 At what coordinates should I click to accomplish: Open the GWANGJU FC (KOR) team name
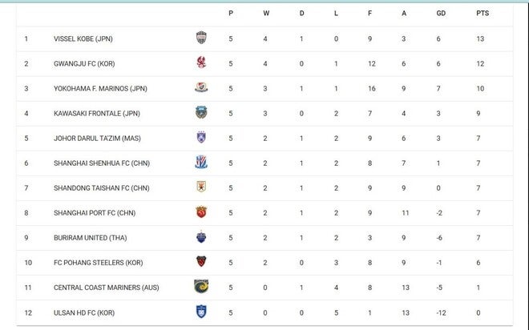click(83, 62)
